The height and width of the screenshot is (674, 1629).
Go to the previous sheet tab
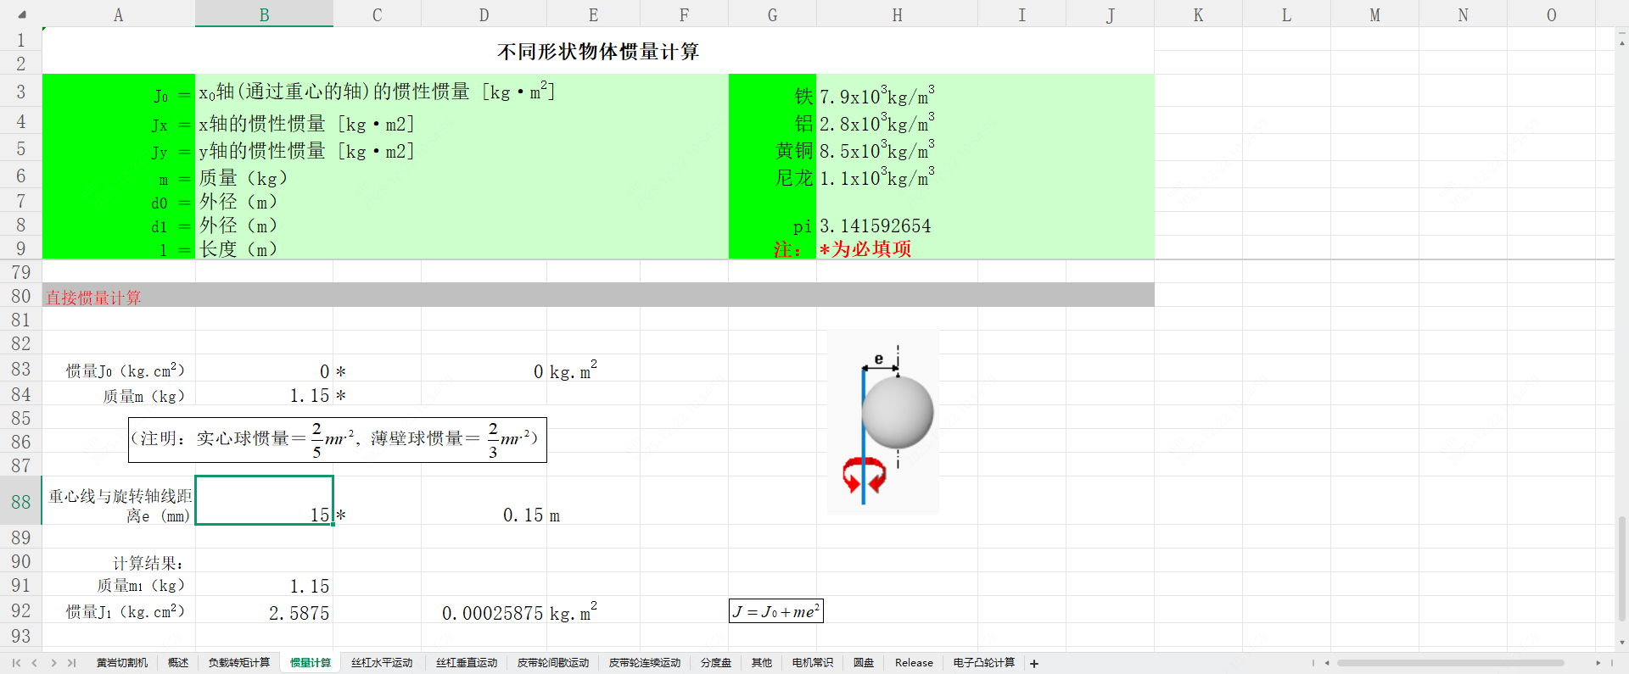[35, 663]
